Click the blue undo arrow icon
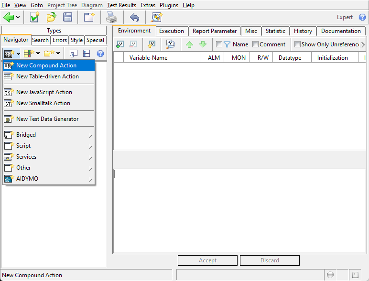Screen dimensions: 369x281 point(134,17)
